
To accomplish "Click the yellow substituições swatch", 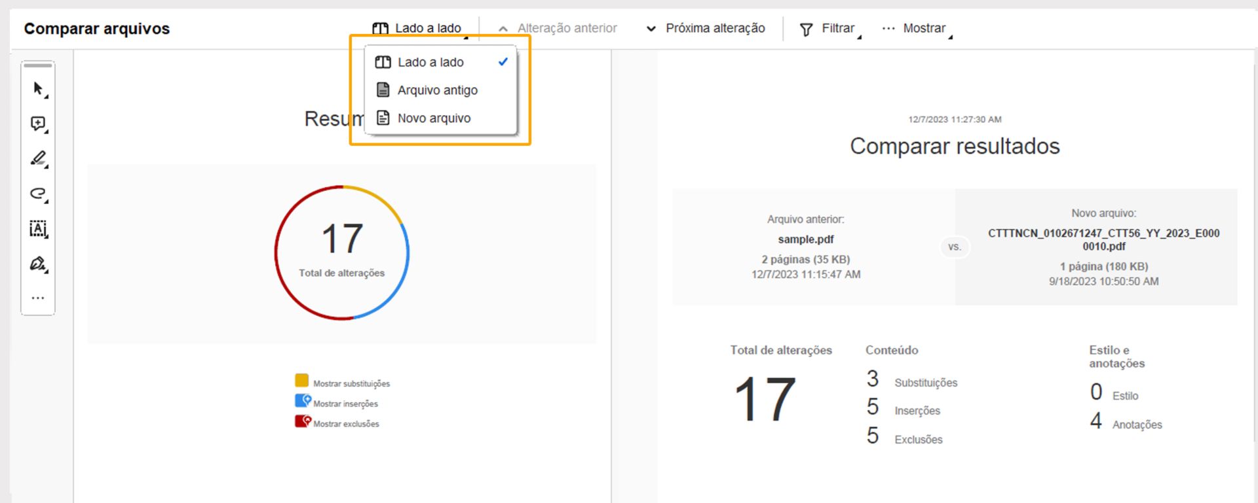I will [x=301, y=380].
